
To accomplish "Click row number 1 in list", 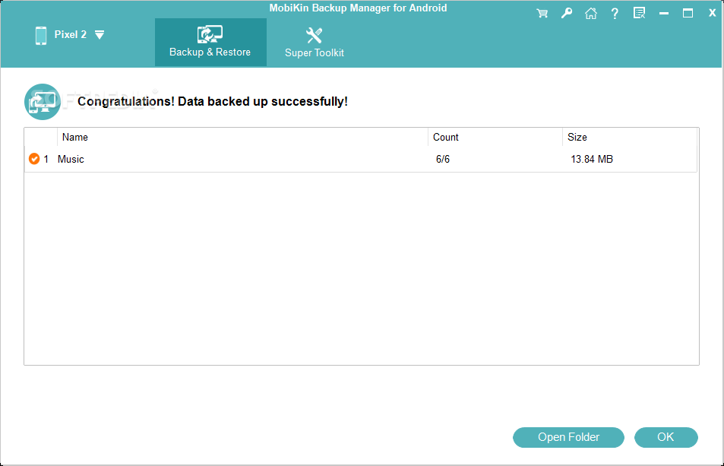I will 46,160.
